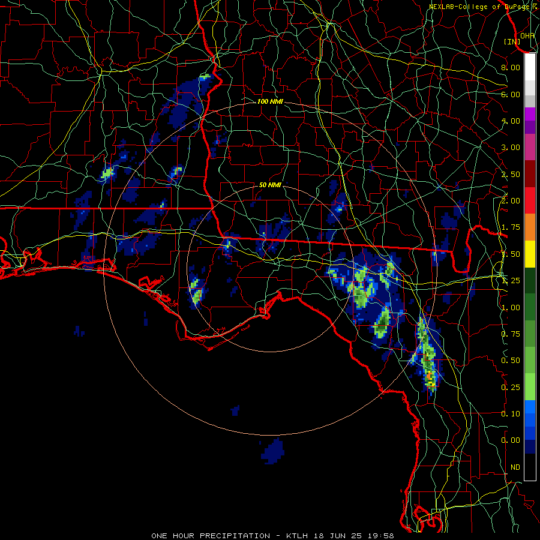Click the 1.00 legend value
Image resolution: width=540 pixels, height=540 pixels.
pyautogui.click(x=511, y=308)
